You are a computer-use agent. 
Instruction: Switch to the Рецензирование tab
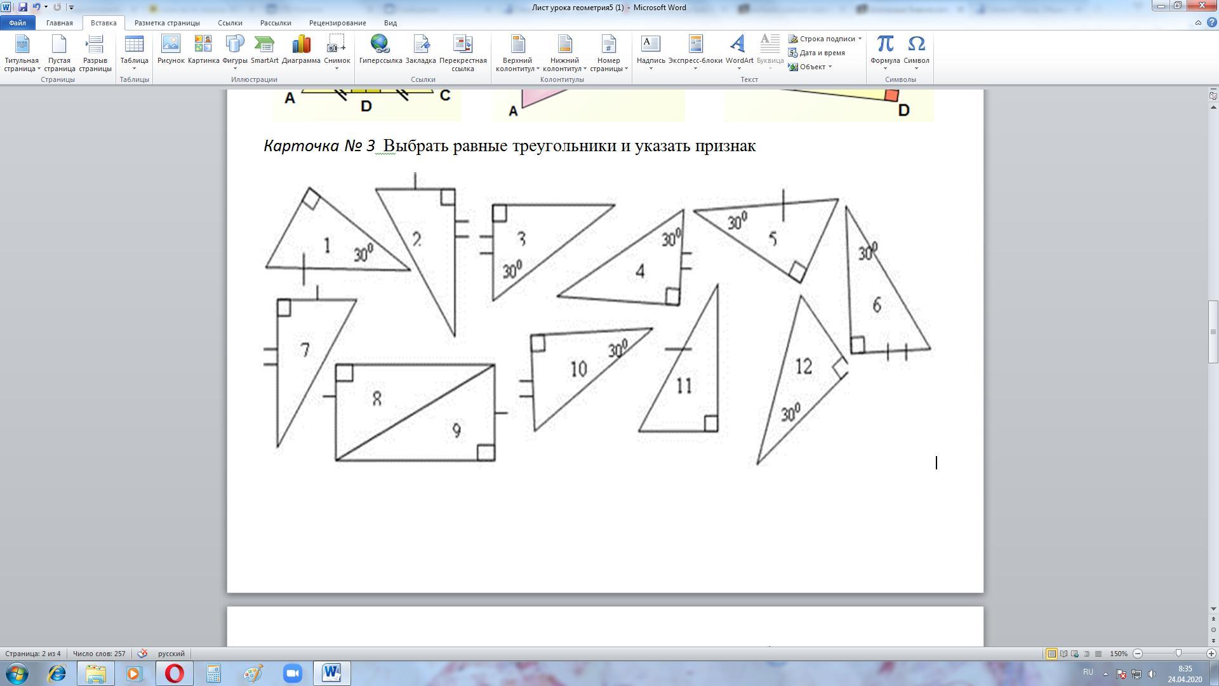coord(337,23)
